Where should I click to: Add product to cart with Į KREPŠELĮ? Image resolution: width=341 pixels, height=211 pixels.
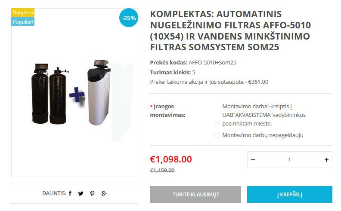pos(289,194)
